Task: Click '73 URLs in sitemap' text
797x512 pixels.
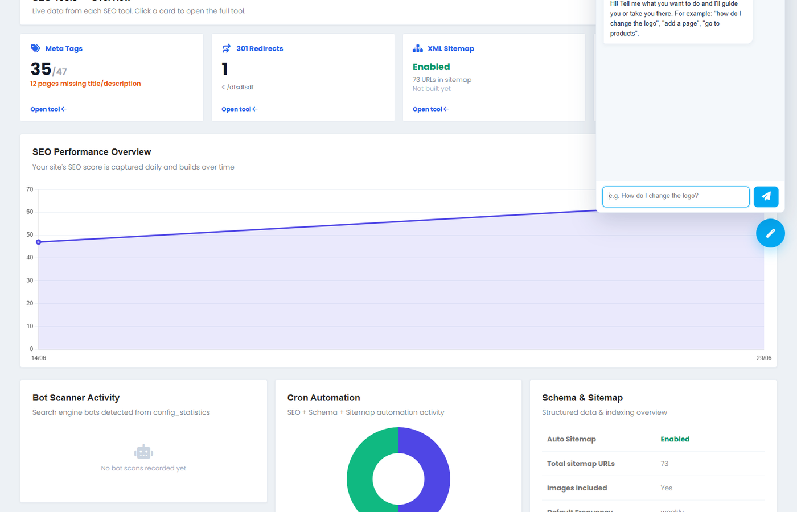Action: [x=442, y=80]
